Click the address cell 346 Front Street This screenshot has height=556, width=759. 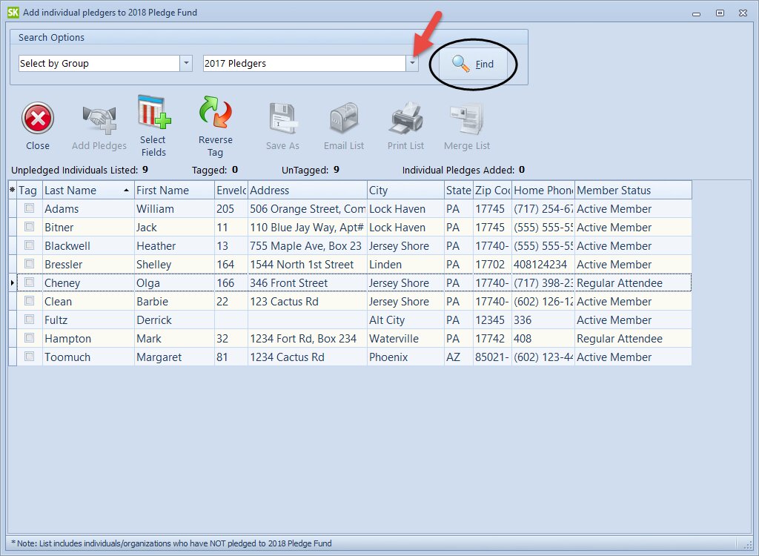click(308, 283)
